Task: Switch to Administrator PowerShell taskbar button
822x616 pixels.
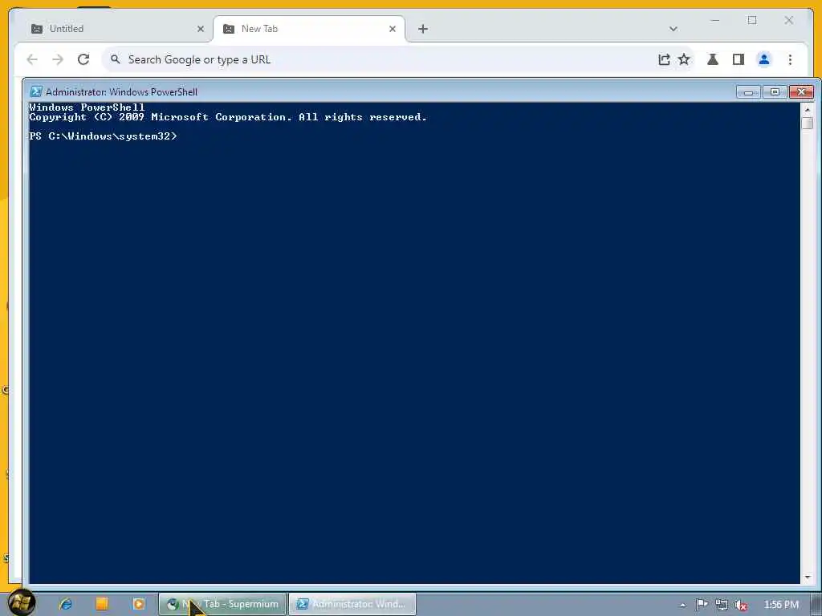Action: (x=352, y=604)
